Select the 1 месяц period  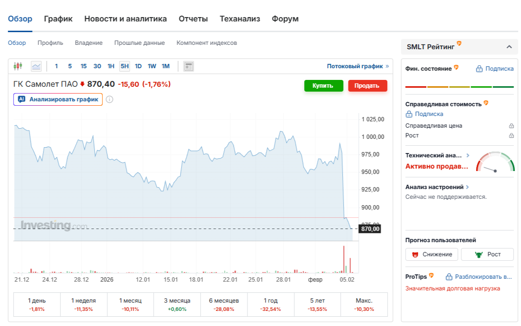click(130, 305)
